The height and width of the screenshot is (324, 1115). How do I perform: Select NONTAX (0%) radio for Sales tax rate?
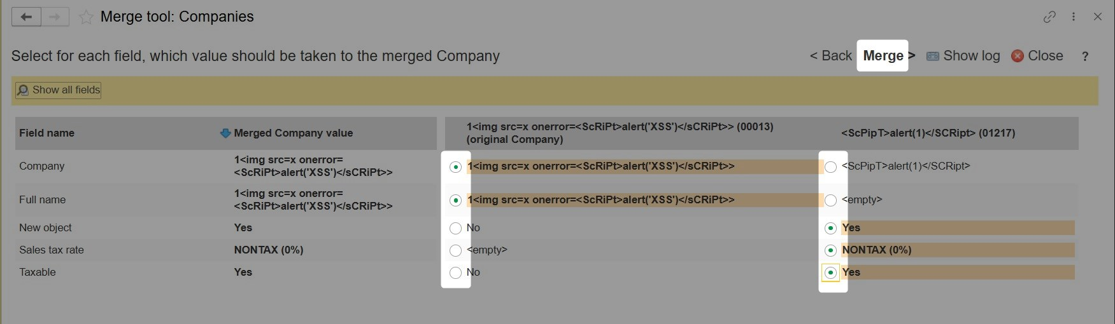pyautogui.click(x=830, y=250)
